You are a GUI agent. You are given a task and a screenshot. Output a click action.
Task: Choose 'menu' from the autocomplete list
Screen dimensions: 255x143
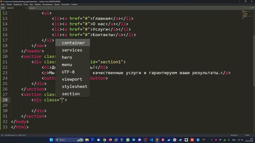73,65
